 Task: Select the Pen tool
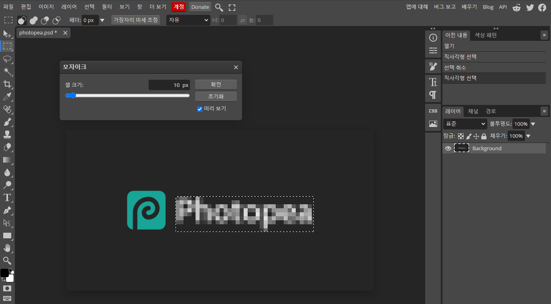click(x=7, y=210)
